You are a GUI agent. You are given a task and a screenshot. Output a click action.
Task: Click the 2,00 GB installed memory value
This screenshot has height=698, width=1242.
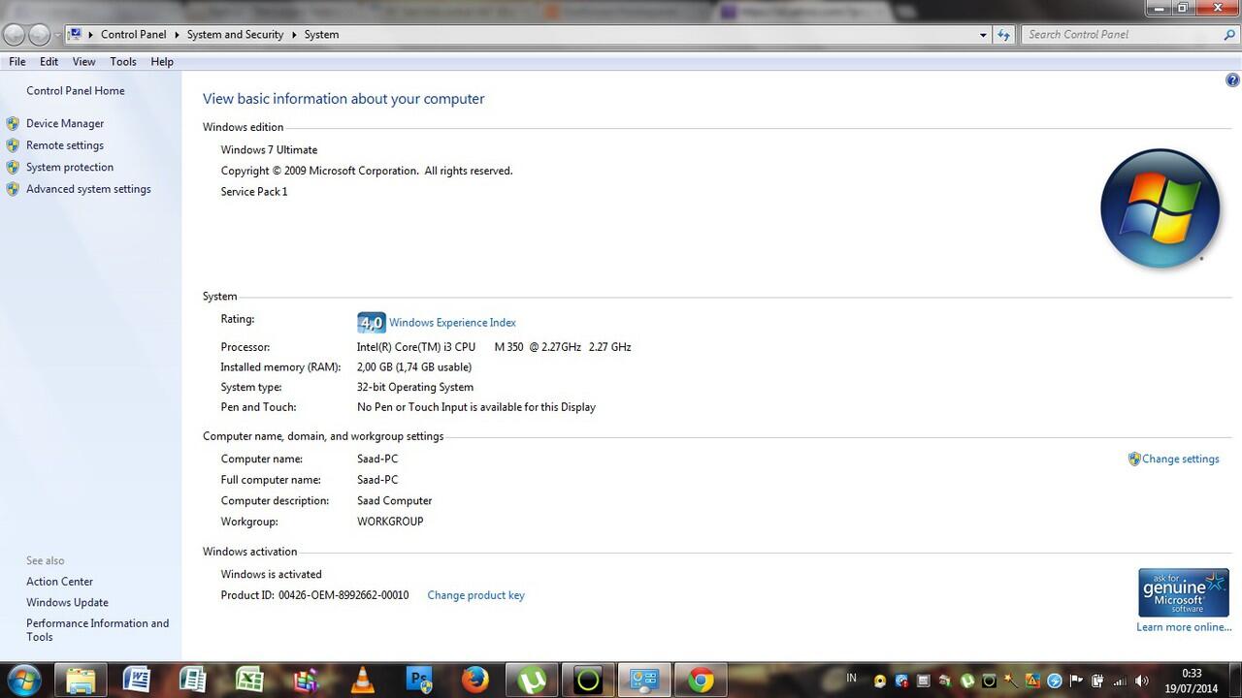(414, 367)
